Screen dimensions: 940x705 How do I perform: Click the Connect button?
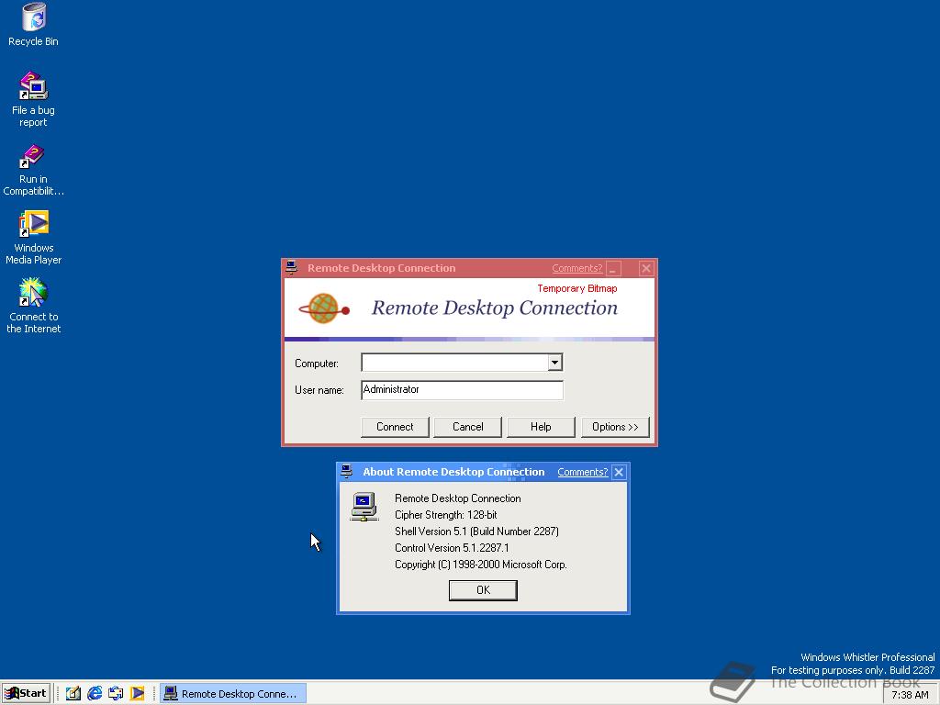pos(395,427)
